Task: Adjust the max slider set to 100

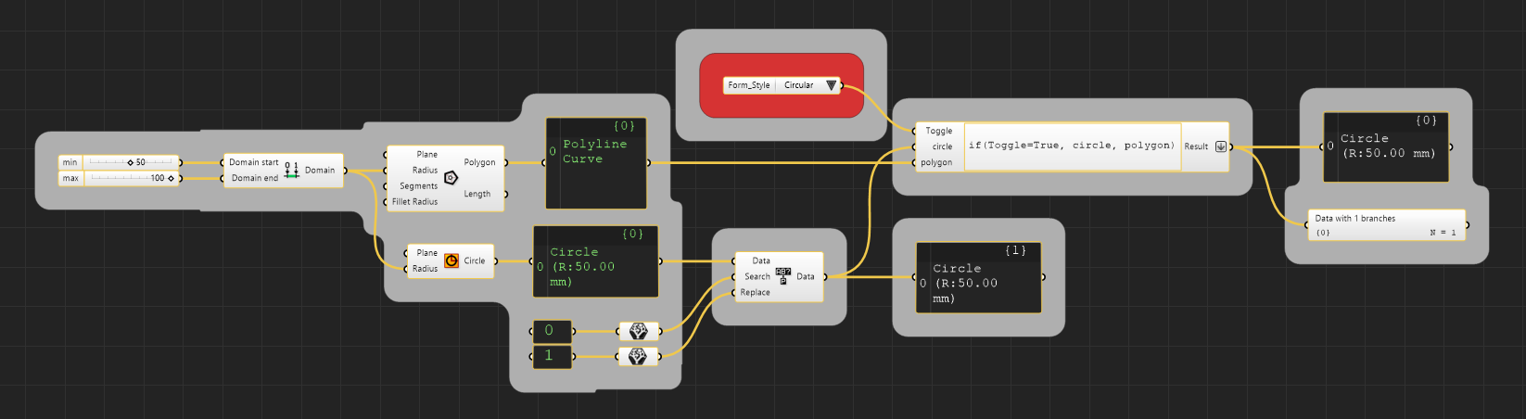Action: [132, 178]
